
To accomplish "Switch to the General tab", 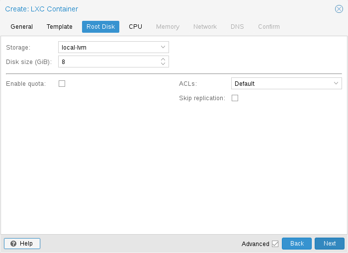I will click(x=22, y=27).
